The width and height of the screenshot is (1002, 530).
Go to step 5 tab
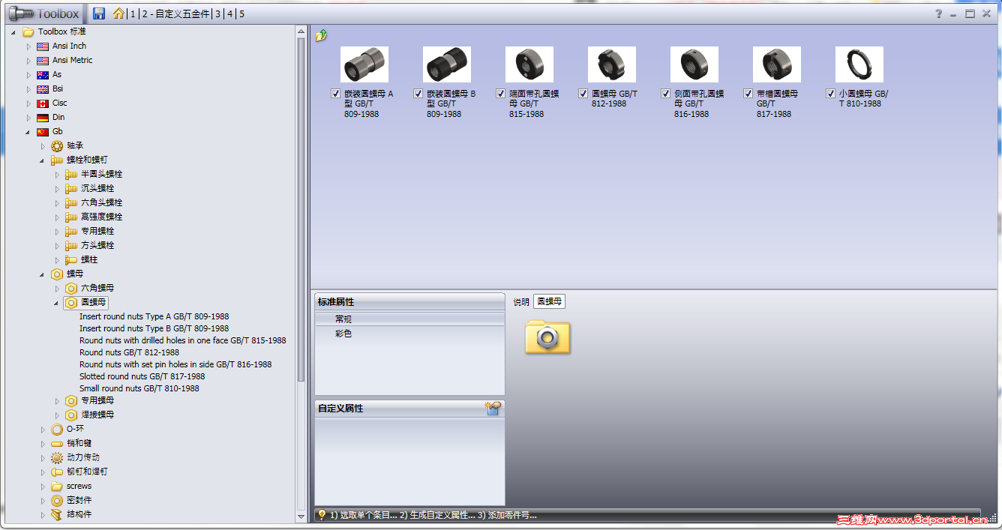click(241, 14)
